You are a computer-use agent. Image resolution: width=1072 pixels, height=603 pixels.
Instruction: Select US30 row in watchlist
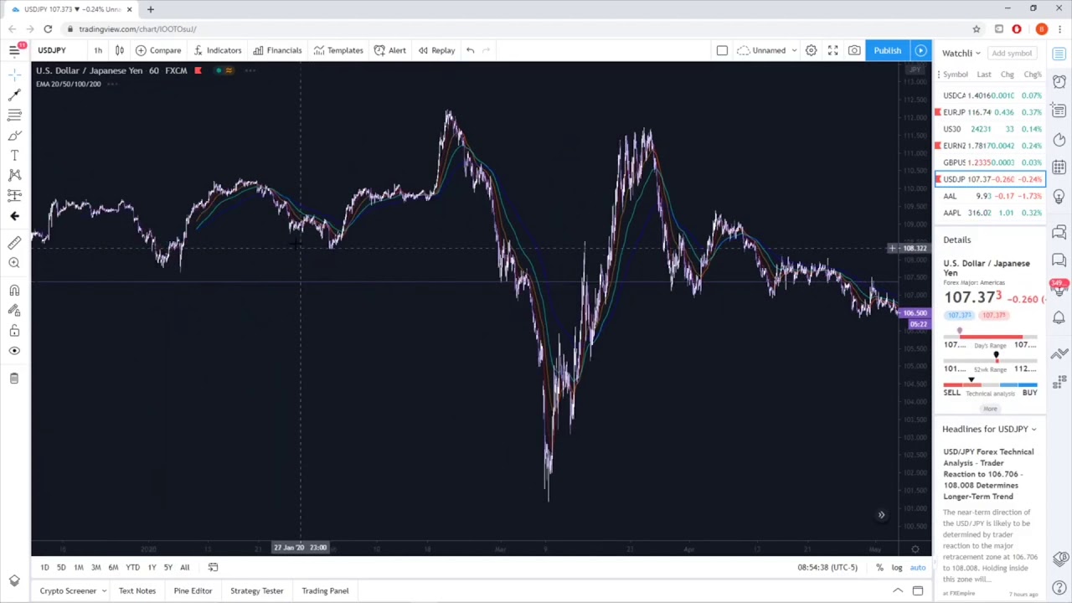click(x=990, y=129)
